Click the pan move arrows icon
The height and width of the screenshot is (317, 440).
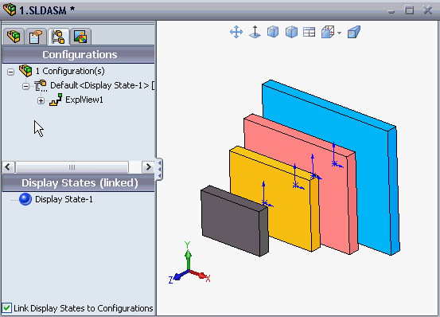pyautogui.click(x=236, y=32)
